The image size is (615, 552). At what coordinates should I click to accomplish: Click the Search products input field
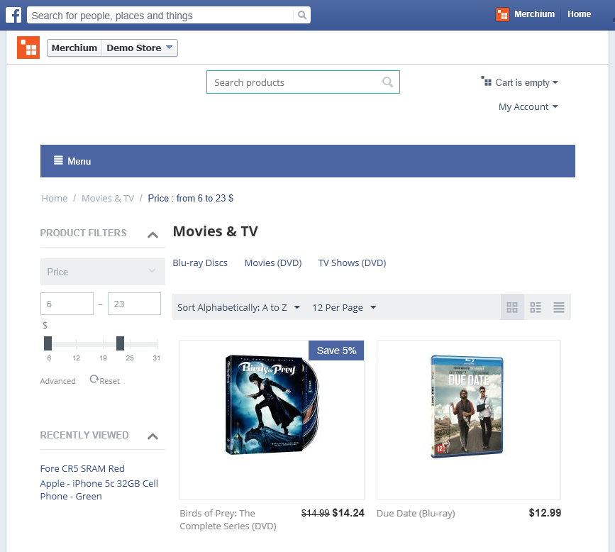[303, 82]
